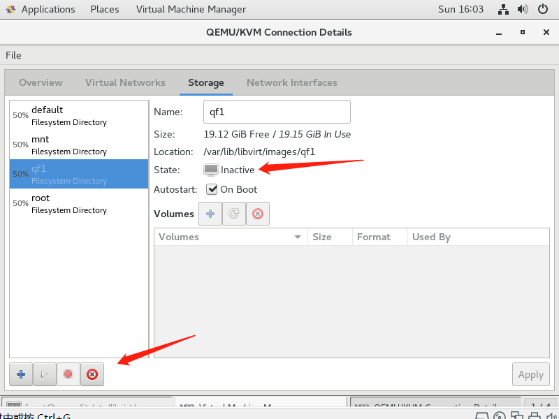This screenshot has height=419, width=559.
Task: Refresh the volume list
Action: (234, 214)
